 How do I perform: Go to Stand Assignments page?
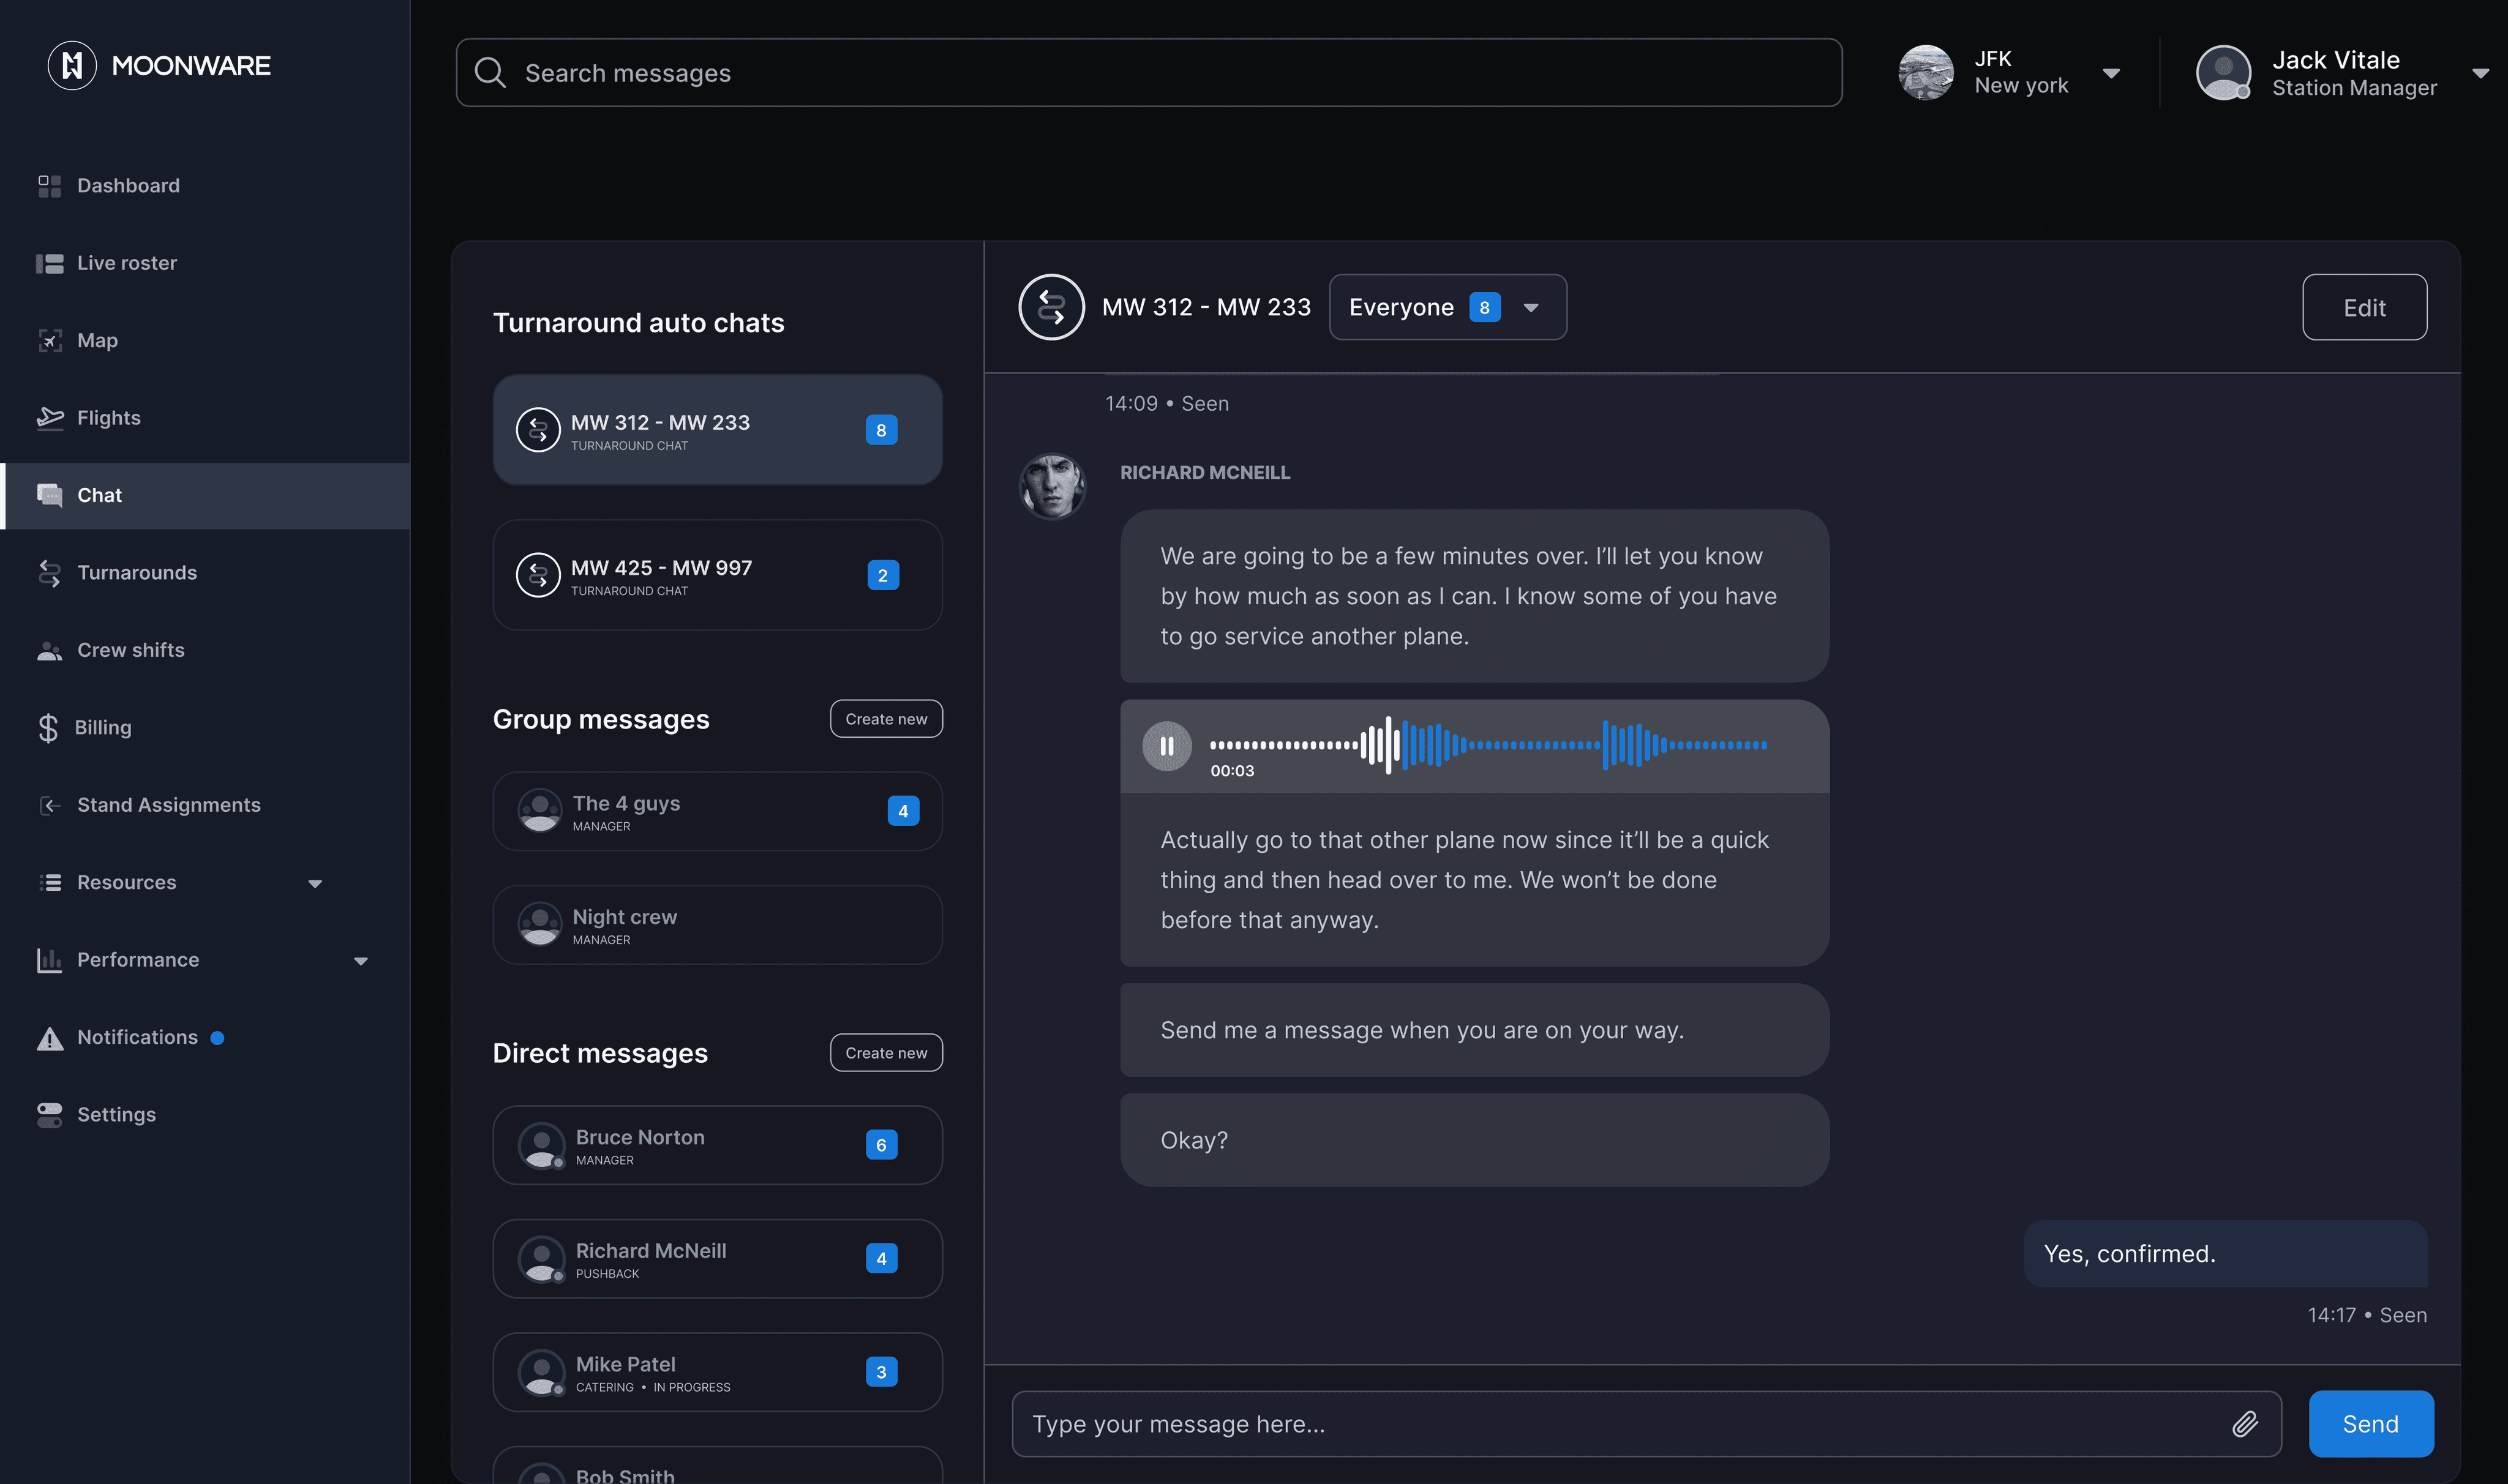(168, 805)
